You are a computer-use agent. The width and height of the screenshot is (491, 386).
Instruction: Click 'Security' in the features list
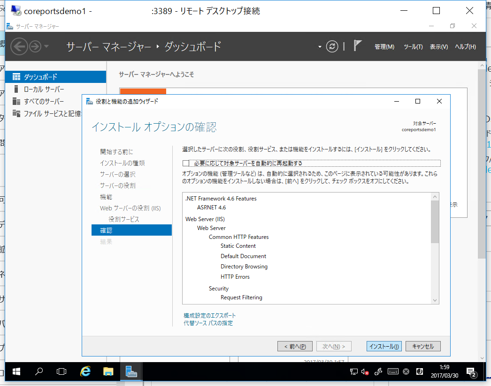tap(219, 289)
